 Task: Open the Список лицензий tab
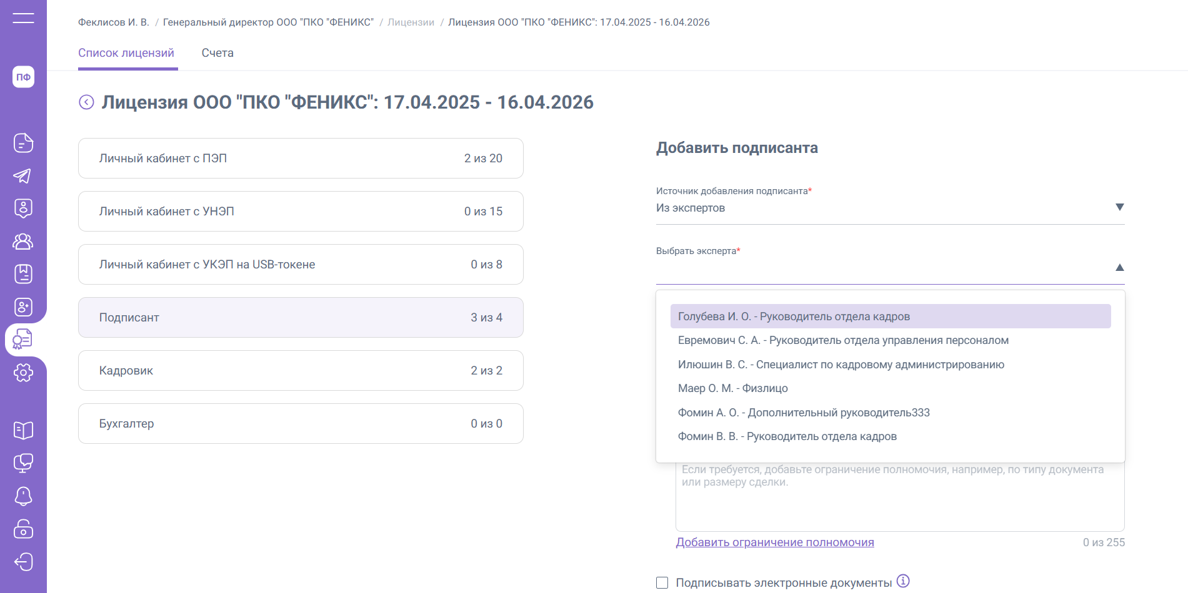(126, 53)
